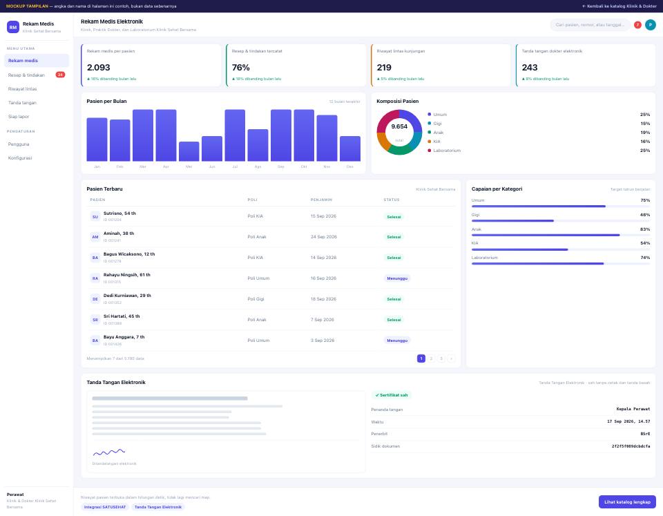
Task: Click the date 24 Sep 2026
Action: (x=324, y=237)
